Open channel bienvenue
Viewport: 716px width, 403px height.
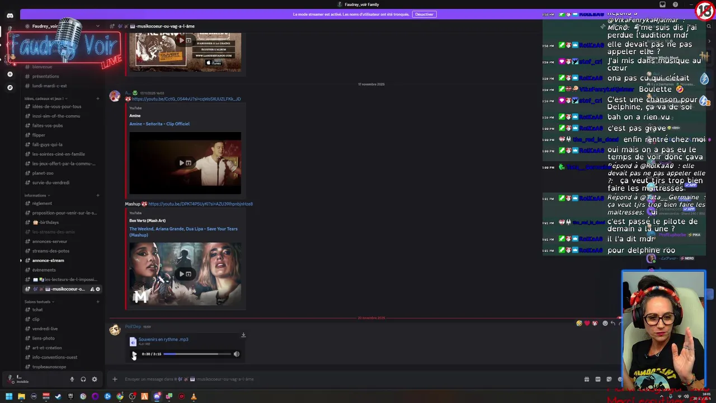42,67
